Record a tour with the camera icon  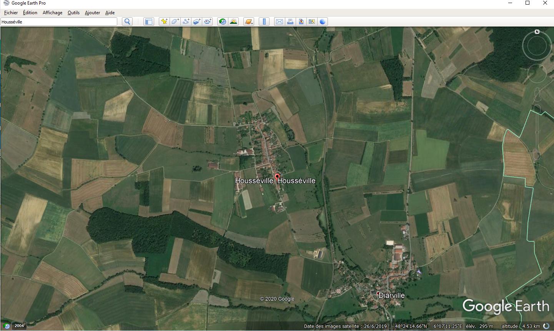[208, 22]
